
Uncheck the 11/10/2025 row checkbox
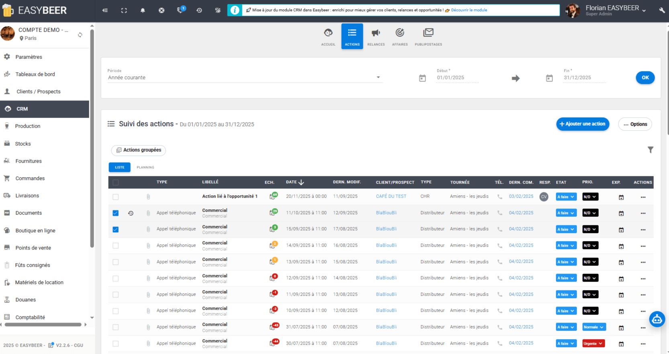click(x=116, y=213)
